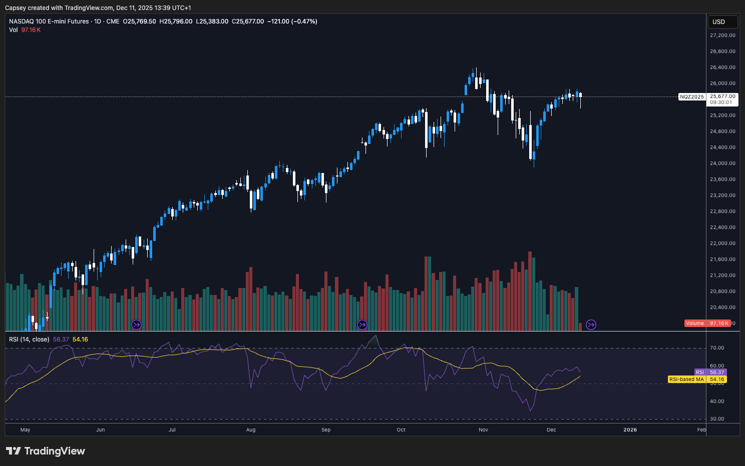The width and height of the screenshot is (745, 466).
Task: Click the purple RSI value 56.37 in the legend
Action: tap(61, 339)
